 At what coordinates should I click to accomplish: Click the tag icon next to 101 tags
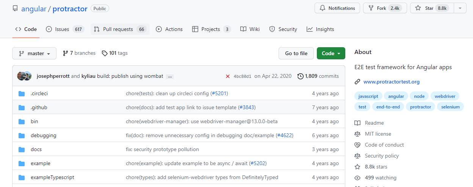coord(105,53)
